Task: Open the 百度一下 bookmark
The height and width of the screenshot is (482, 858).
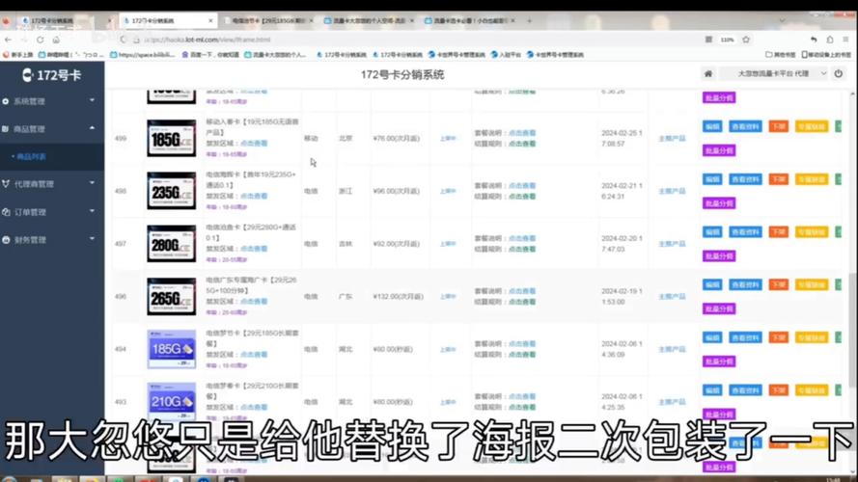Action: [x=210, y=55]
